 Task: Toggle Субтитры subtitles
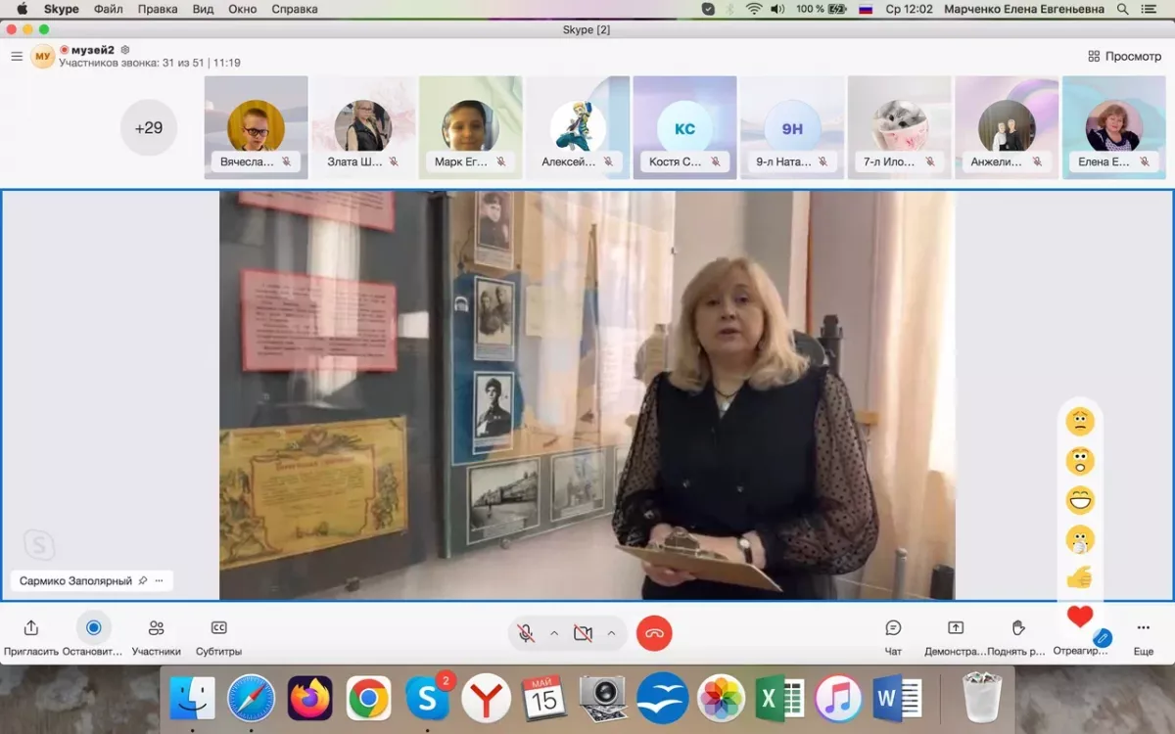pyautogui.click(x=218, y=628)
